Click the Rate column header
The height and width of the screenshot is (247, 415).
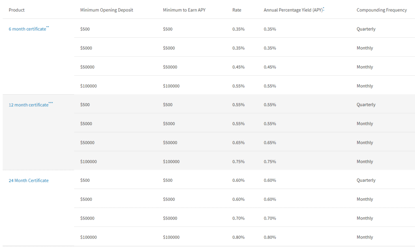pos(237,10)
